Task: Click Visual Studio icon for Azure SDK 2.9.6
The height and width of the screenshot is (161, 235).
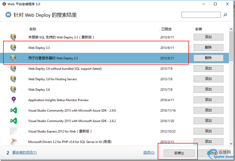Action: pyautogui.click(x=14, y=111)
